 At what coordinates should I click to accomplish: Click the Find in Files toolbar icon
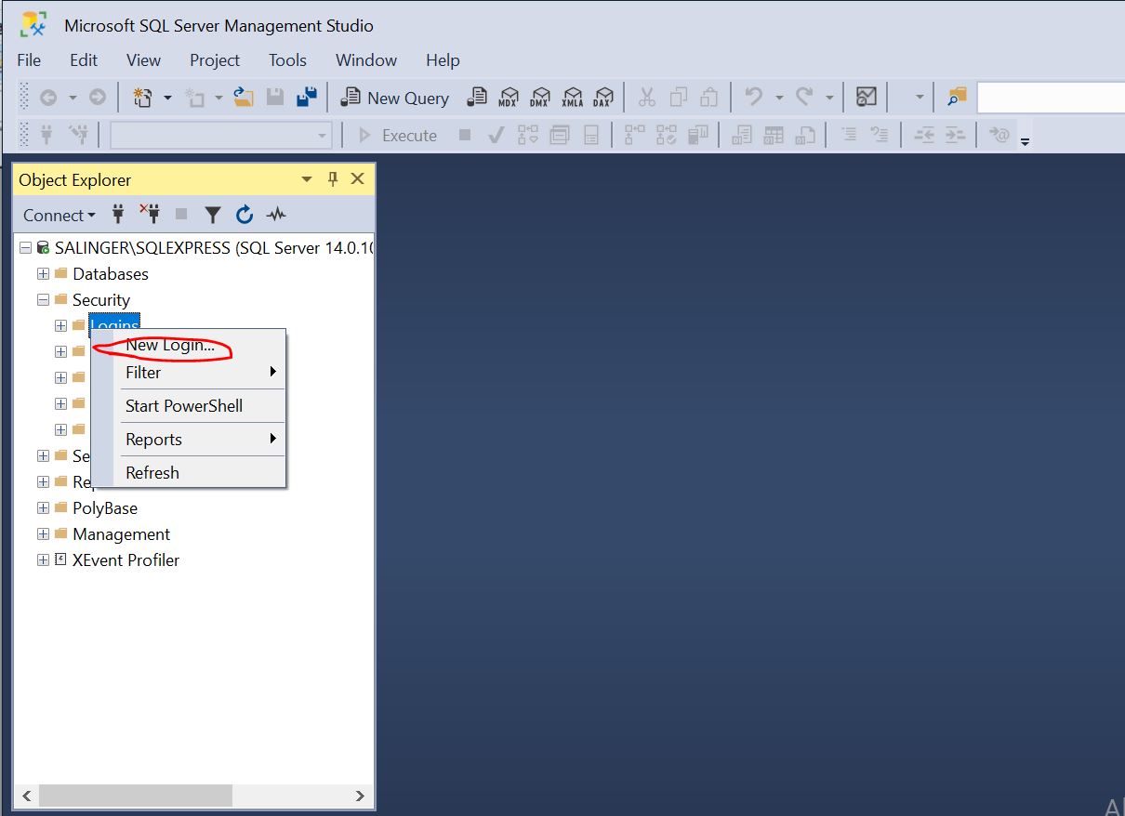[957, 98]
